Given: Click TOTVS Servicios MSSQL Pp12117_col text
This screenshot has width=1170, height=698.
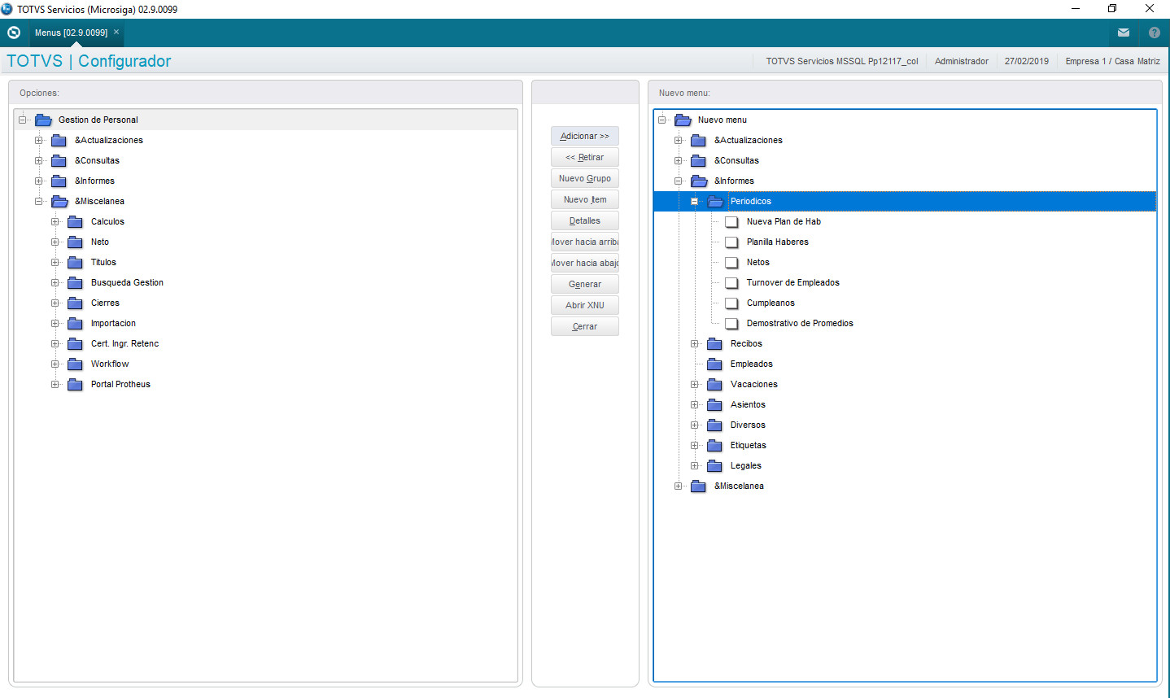Looking at the screenshot, I should [x=842, y=61].
